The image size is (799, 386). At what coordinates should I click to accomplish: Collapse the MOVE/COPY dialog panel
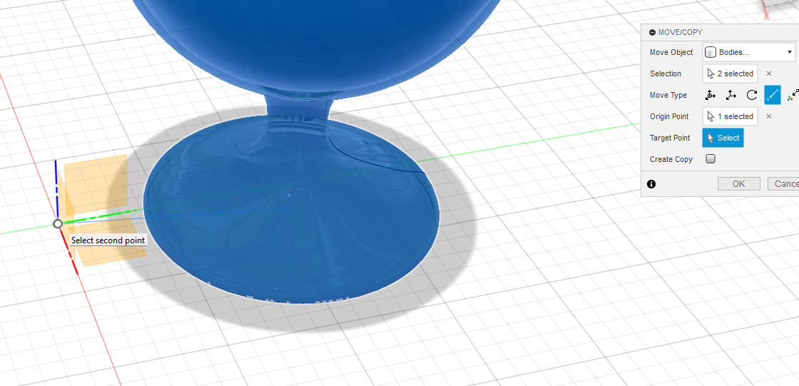click(x=652, y=32)
